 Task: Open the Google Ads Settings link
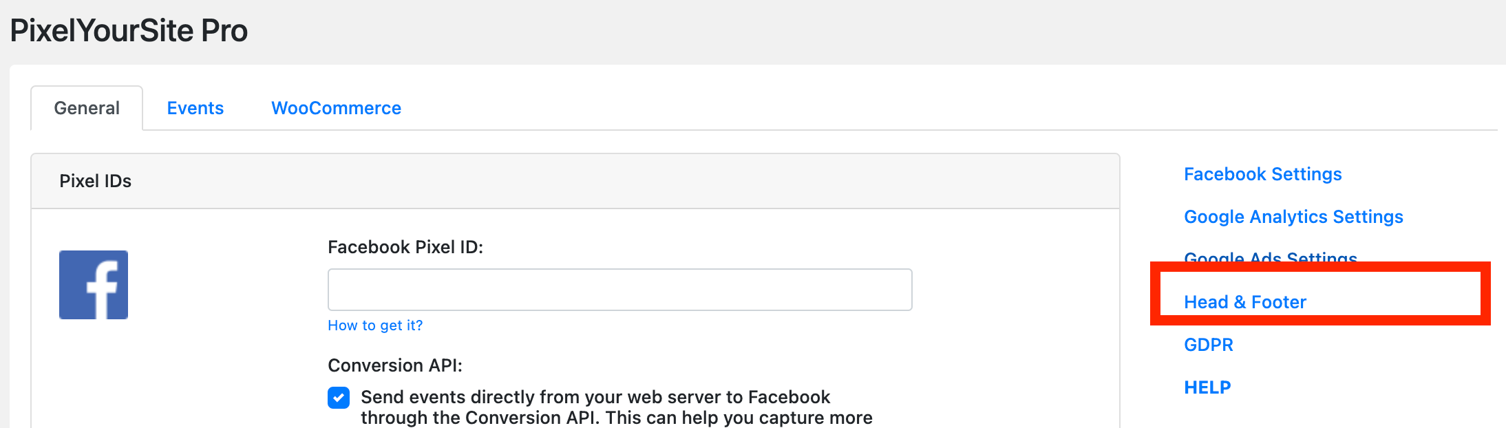coord(1271,257)
